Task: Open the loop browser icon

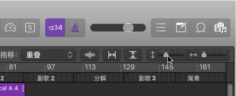Action: click(x=201, y=28)
